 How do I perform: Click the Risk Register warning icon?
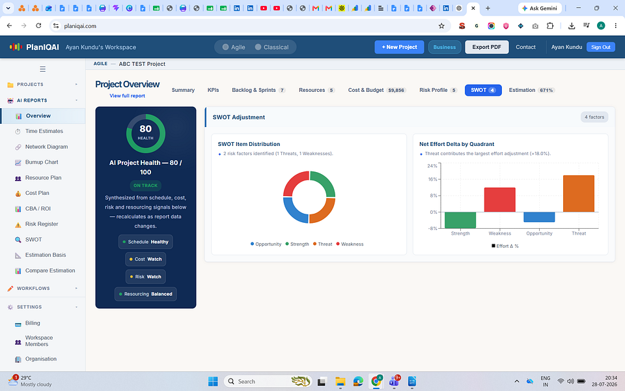[x=18, y=225]
